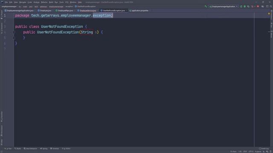Click the green Run/Rerun icon

pos(241,6)
